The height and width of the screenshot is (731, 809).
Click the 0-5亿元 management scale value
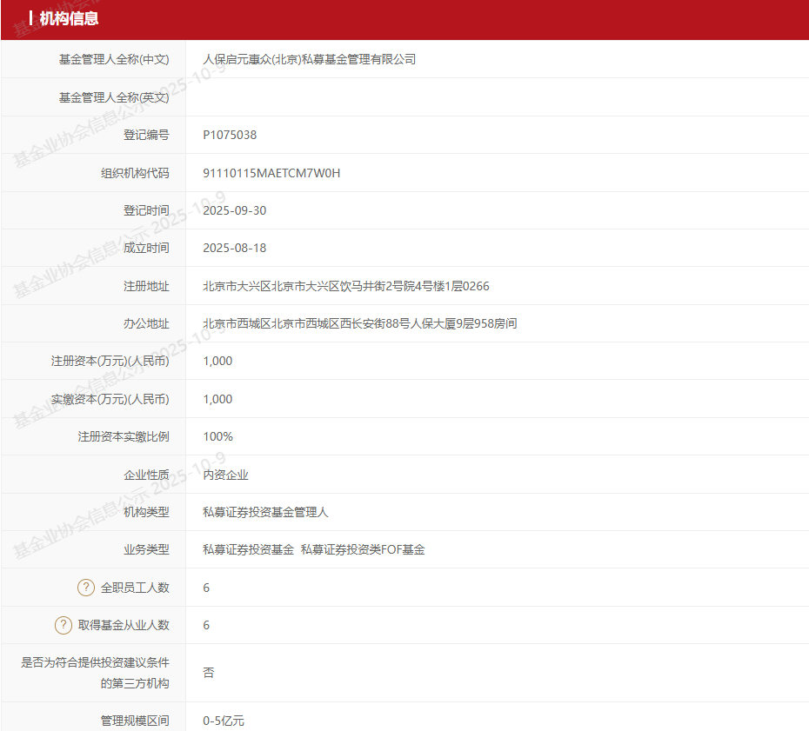(224, 721)
